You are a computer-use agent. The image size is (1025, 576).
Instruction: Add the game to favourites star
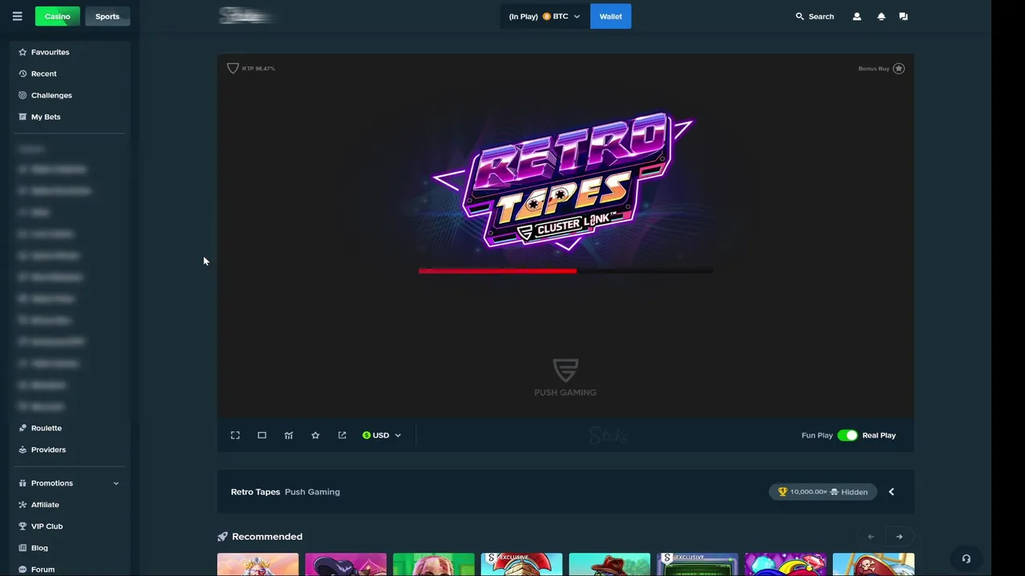click(316, 435)
